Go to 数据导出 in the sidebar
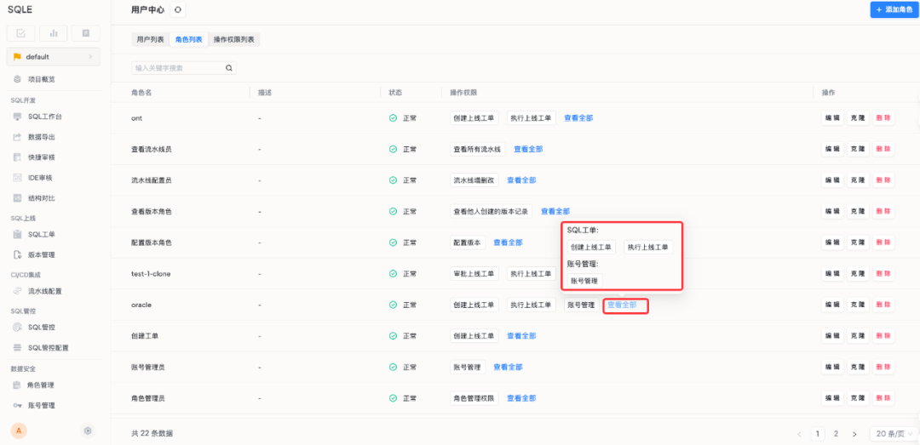Screen dimensions: 920x445 (41, 137)
